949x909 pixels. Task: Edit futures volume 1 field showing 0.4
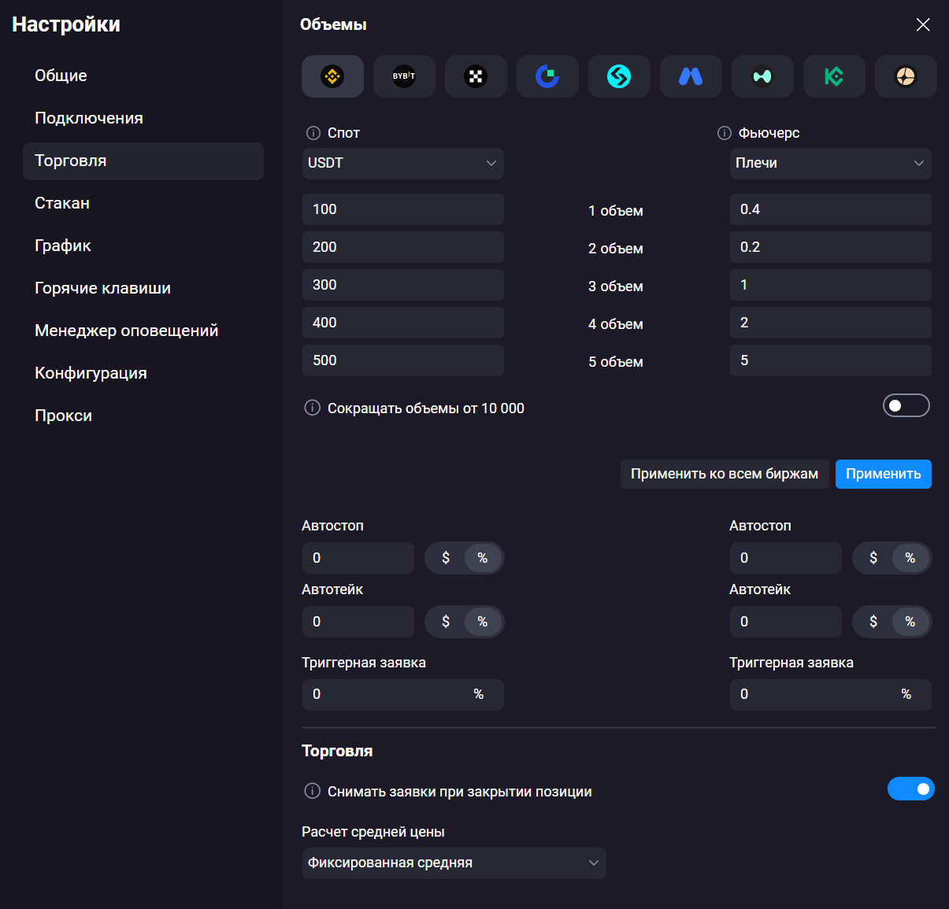coord(830,209)
